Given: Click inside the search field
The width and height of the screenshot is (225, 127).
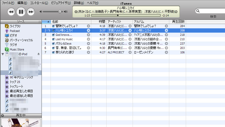Looking at the screenshot, I should click(212, 11).
